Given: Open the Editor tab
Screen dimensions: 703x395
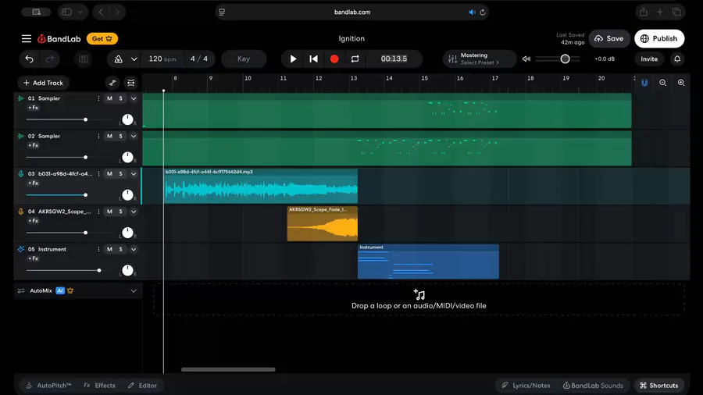Looking at the screenshot, I should (142, 386).
